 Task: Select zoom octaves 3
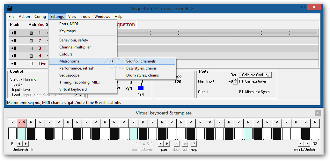coord(140,144)
